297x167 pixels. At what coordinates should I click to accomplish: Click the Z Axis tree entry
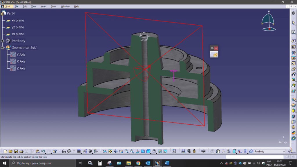pos(21,68)
